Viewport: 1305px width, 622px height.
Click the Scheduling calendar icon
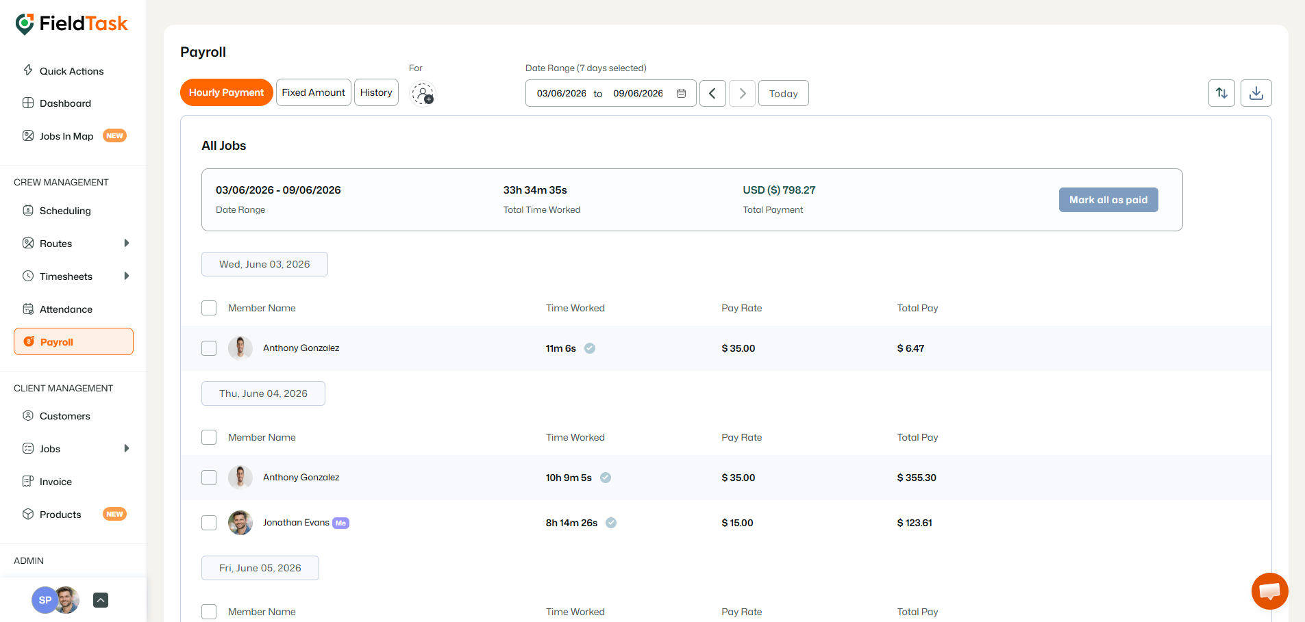point(28,210)
